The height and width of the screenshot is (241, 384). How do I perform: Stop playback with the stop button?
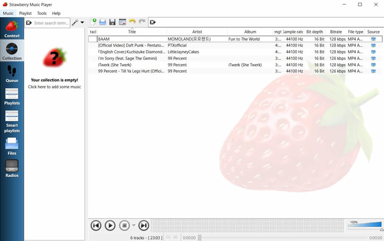(124, 225)
